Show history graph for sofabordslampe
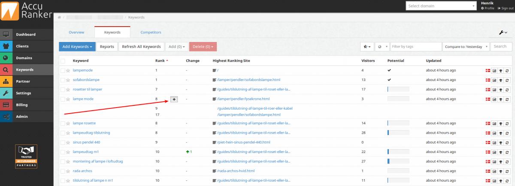The height and width of the screenshot is (186, 515). pyautogui.click(x=494, y=80)
